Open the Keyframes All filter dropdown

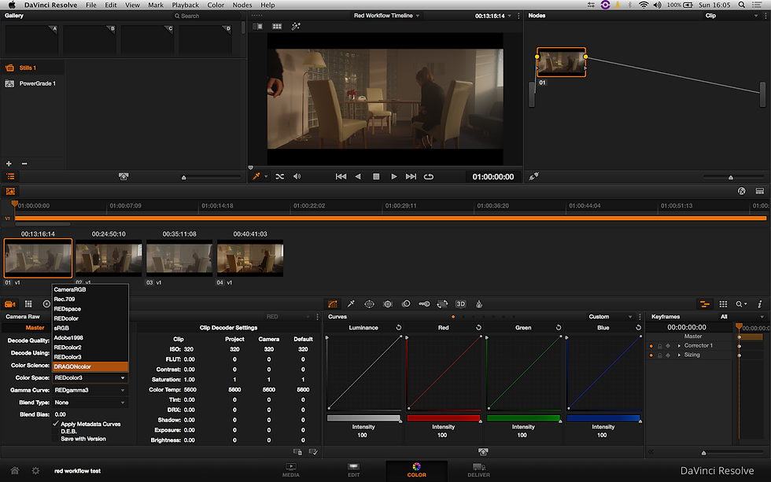(x=742, y=317)
